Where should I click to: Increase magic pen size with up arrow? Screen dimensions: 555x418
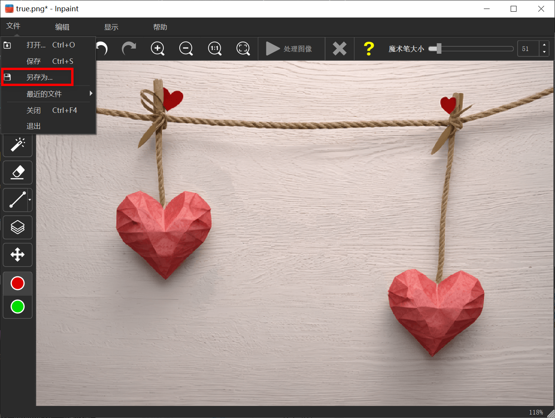(x=544, y=45)
